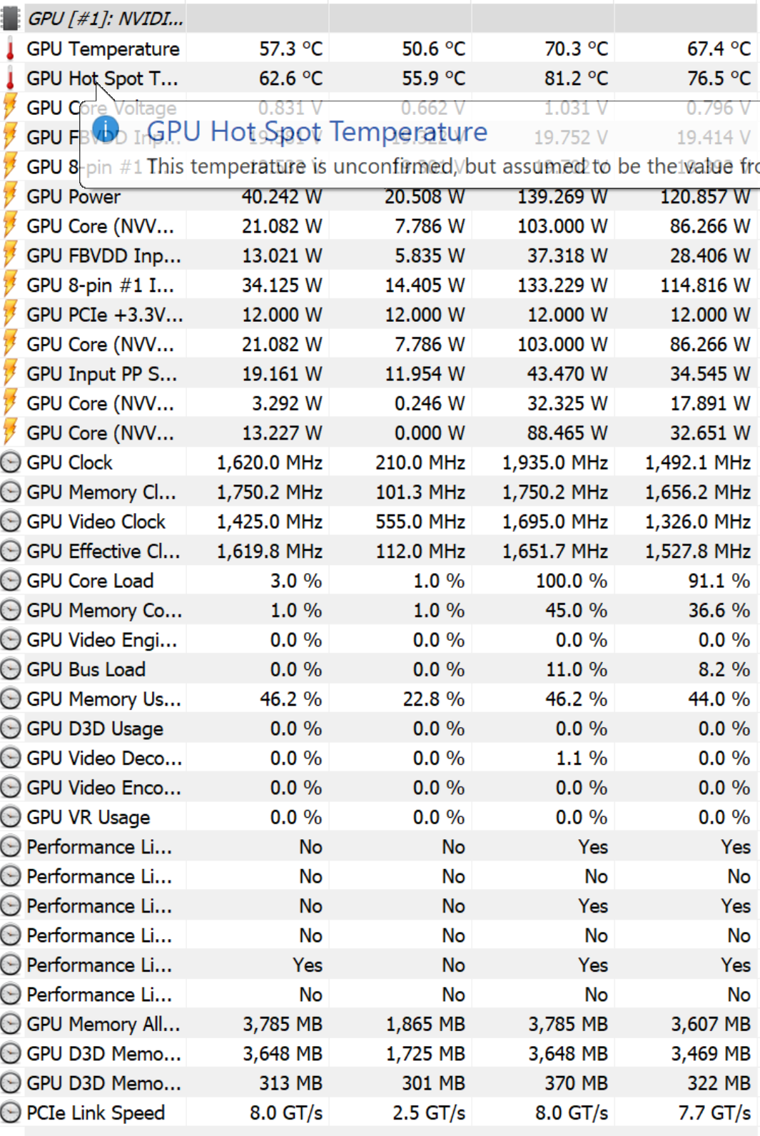Screen dimensions: 760x1136
Task: Select the GPU Memory All... sensor row
Action: pyautogui.click(x=103, y=1024)
